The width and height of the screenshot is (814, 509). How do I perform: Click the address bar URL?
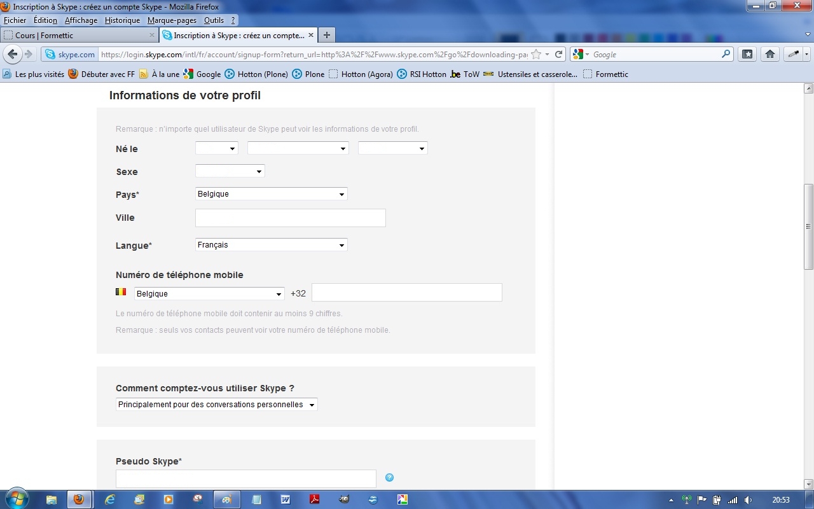(314, 55)
